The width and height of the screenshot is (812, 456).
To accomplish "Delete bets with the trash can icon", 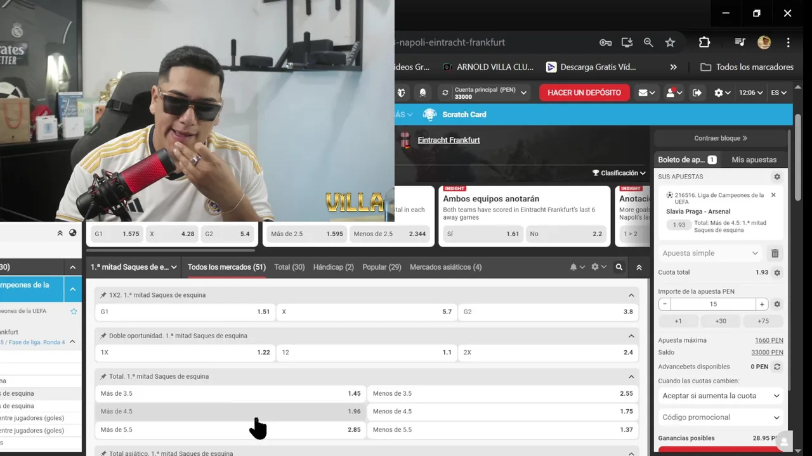I will point(775,253).
